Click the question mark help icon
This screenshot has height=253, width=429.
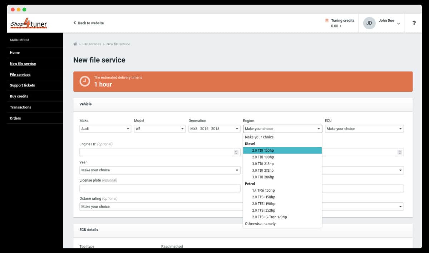pos(414,23)
